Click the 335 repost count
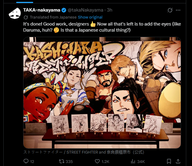 click(x=69, y=162)
